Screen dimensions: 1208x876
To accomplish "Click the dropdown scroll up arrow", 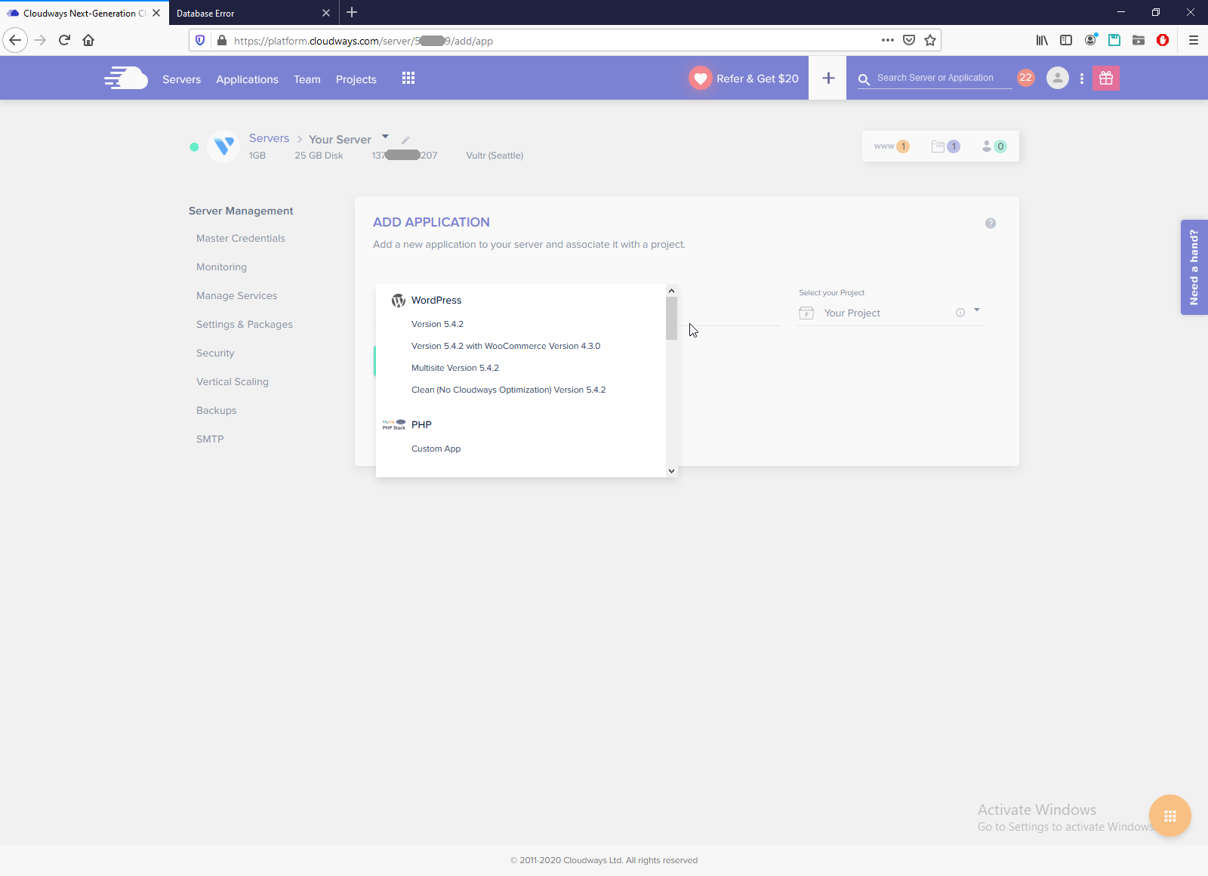I will [671, 291].
